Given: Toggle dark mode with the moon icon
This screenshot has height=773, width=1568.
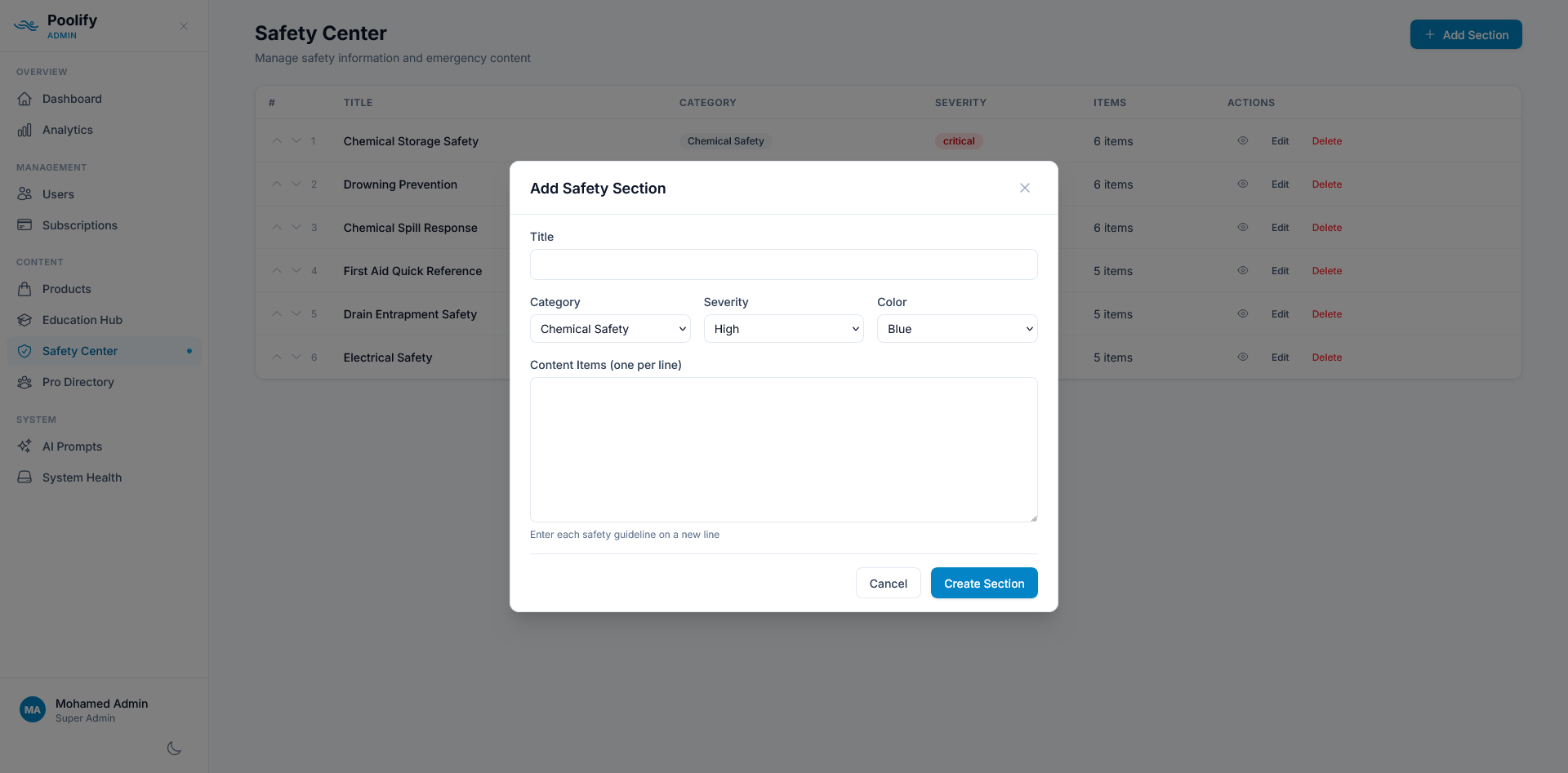Looking at the screenshot, I should point(174,749).
